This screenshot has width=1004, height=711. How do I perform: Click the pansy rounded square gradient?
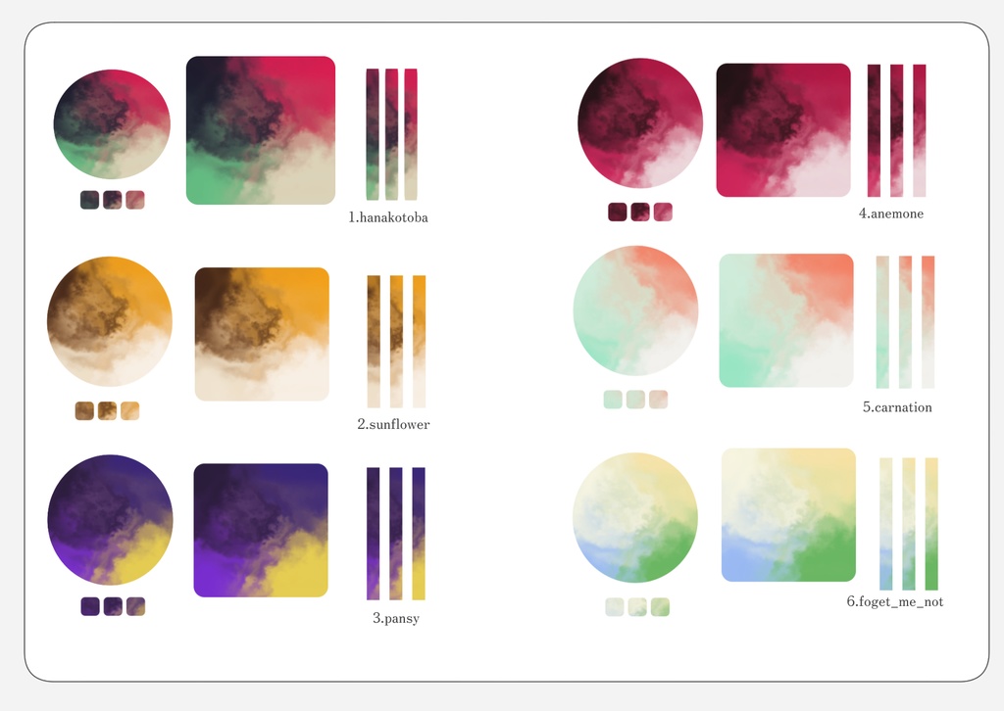[x=261, y=531]
